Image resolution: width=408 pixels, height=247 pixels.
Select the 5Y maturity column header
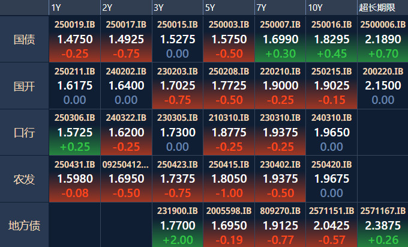tap(209, 7)
